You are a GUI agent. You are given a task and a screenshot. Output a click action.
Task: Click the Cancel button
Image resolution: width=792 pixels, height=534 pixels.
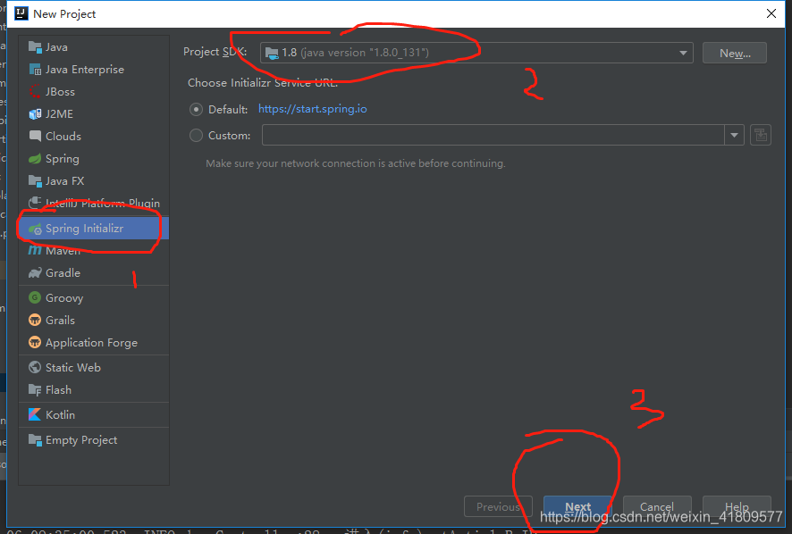[657, 506]
